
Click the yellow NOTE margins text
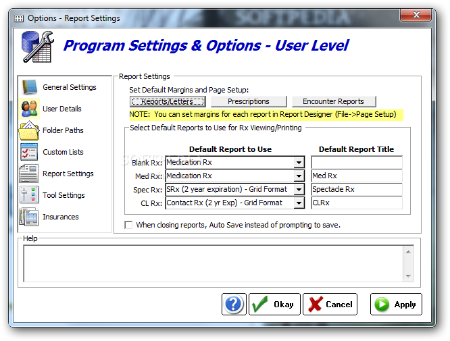[x=266, y=115]
